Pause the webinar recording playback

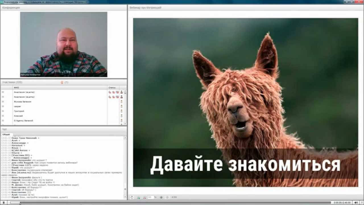4,203
